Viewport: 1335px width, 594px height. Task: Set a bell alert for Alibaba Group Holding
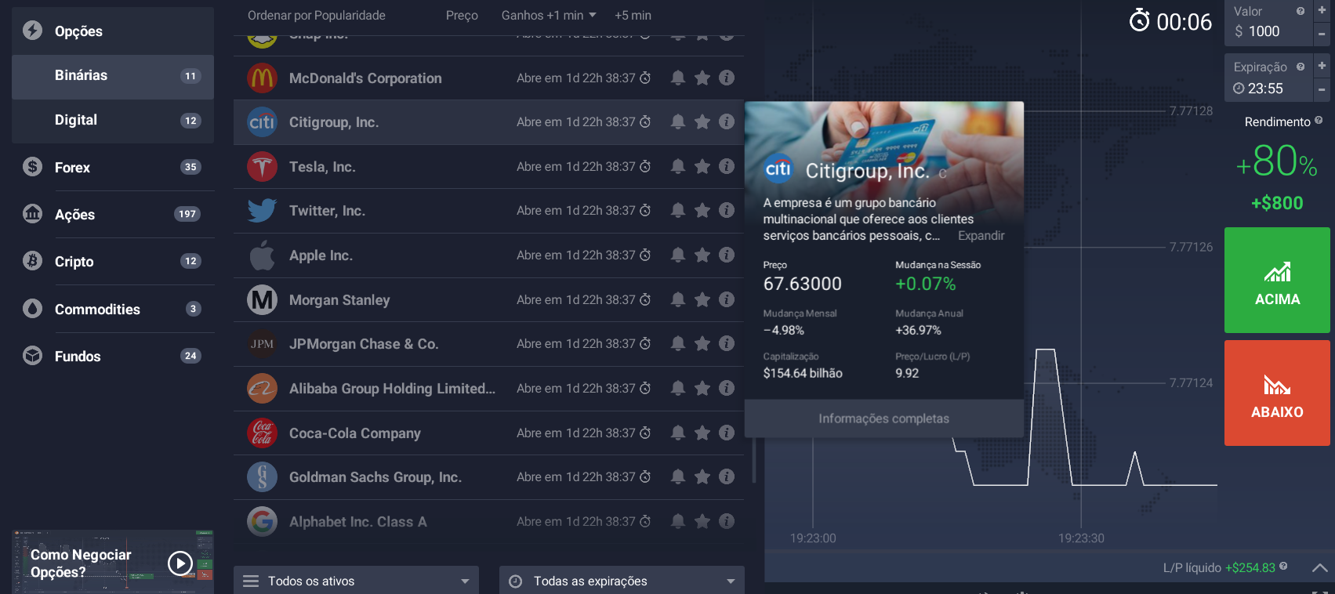[678, 388]
